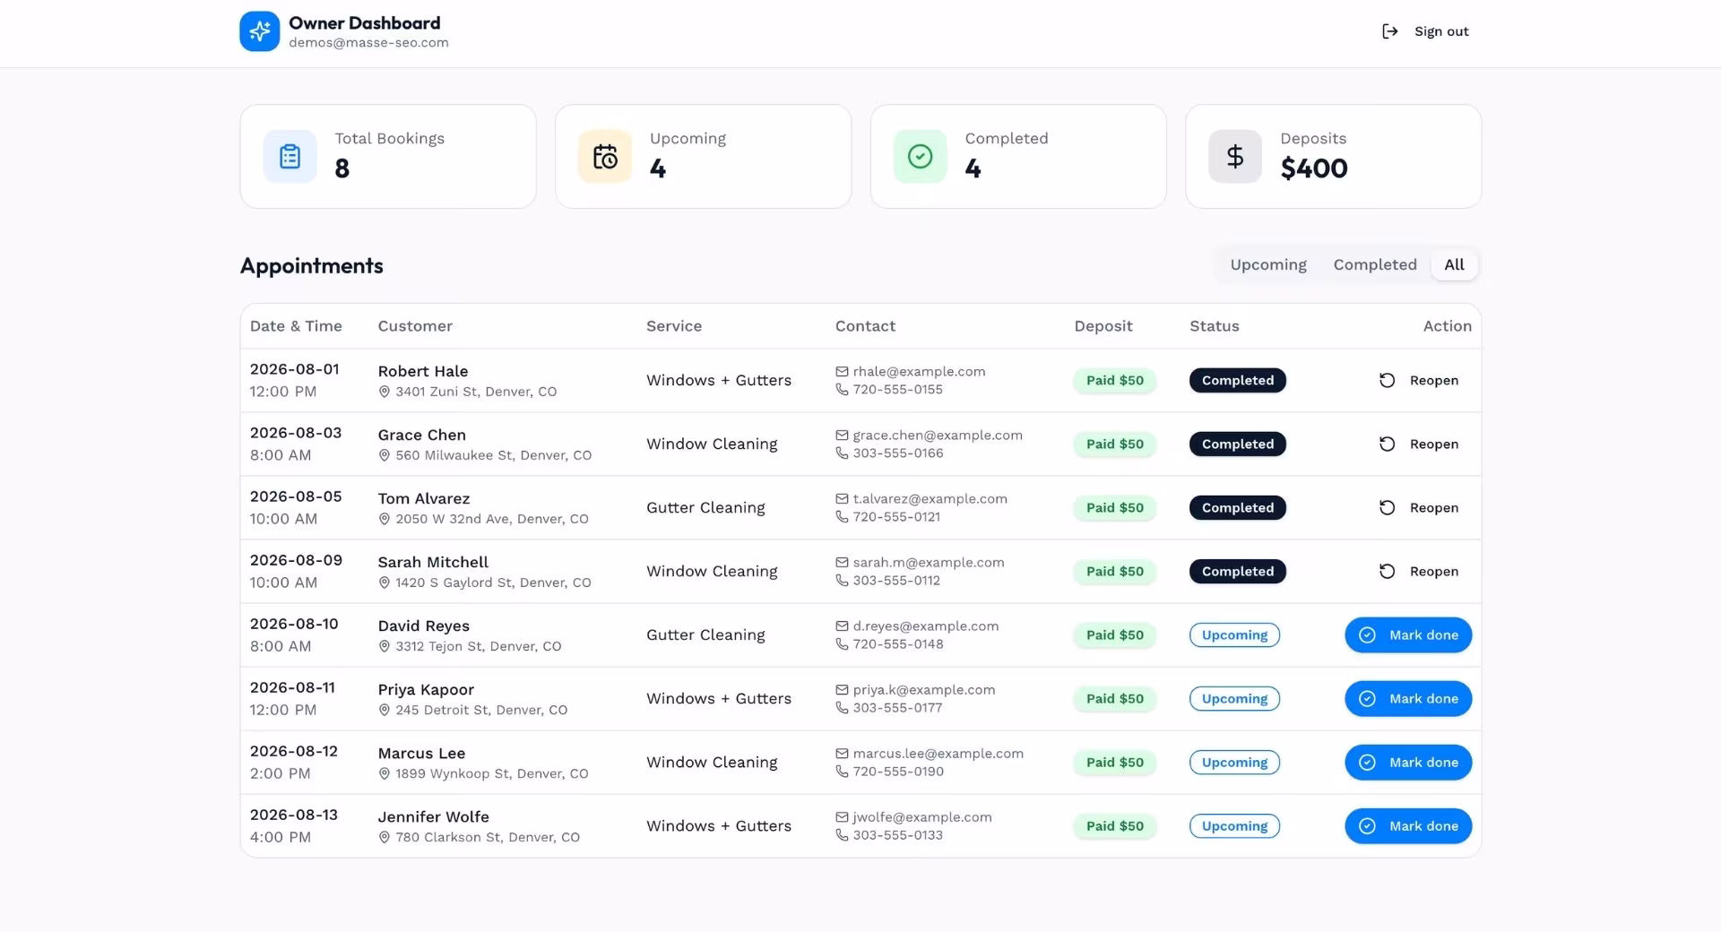This screenshot has width=1721, height=932.
Task: Click the email grace.chen@example.com
Action: coord(938,435)
